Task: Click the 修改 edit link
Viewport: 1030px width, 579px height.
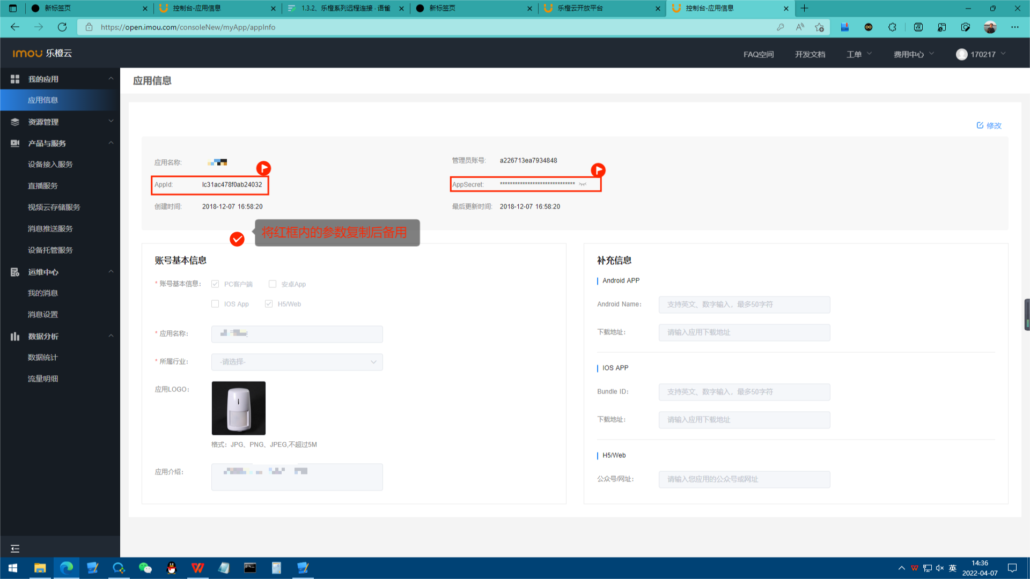Action: [989, 125]
